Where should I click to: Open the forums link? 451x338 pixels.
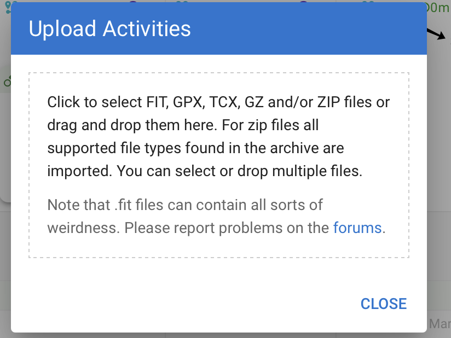click(357, 228)
